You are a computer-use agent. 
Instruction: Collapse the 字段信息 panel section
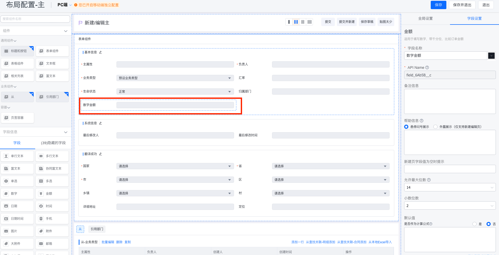(x=66, y=132)
